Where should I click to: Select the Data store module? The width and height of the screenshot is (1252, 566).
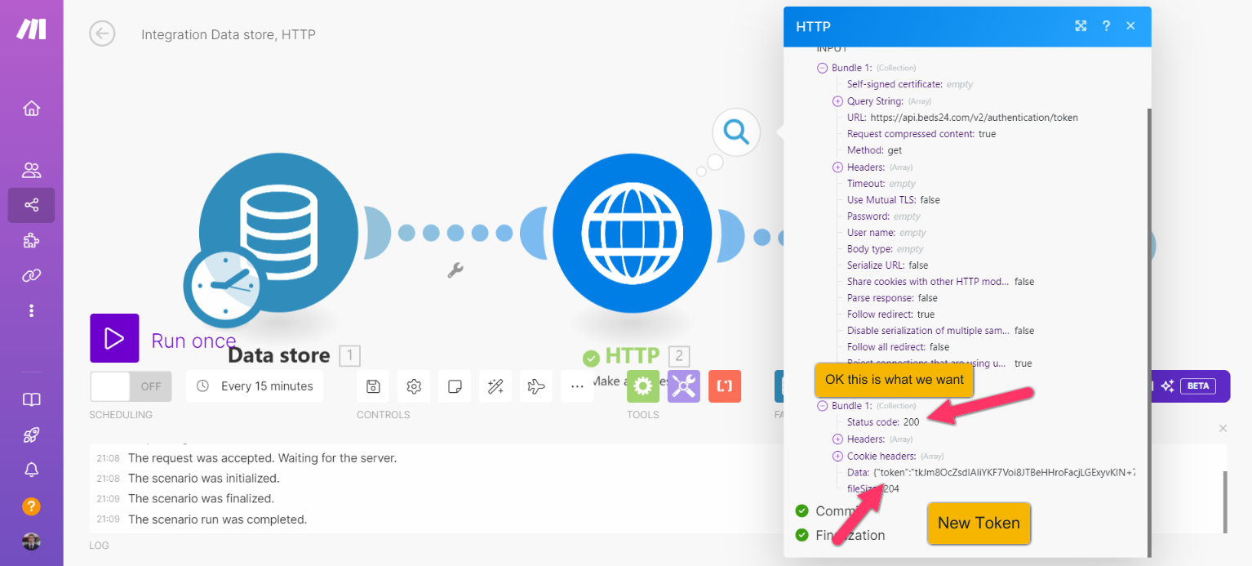pos(278,233)
